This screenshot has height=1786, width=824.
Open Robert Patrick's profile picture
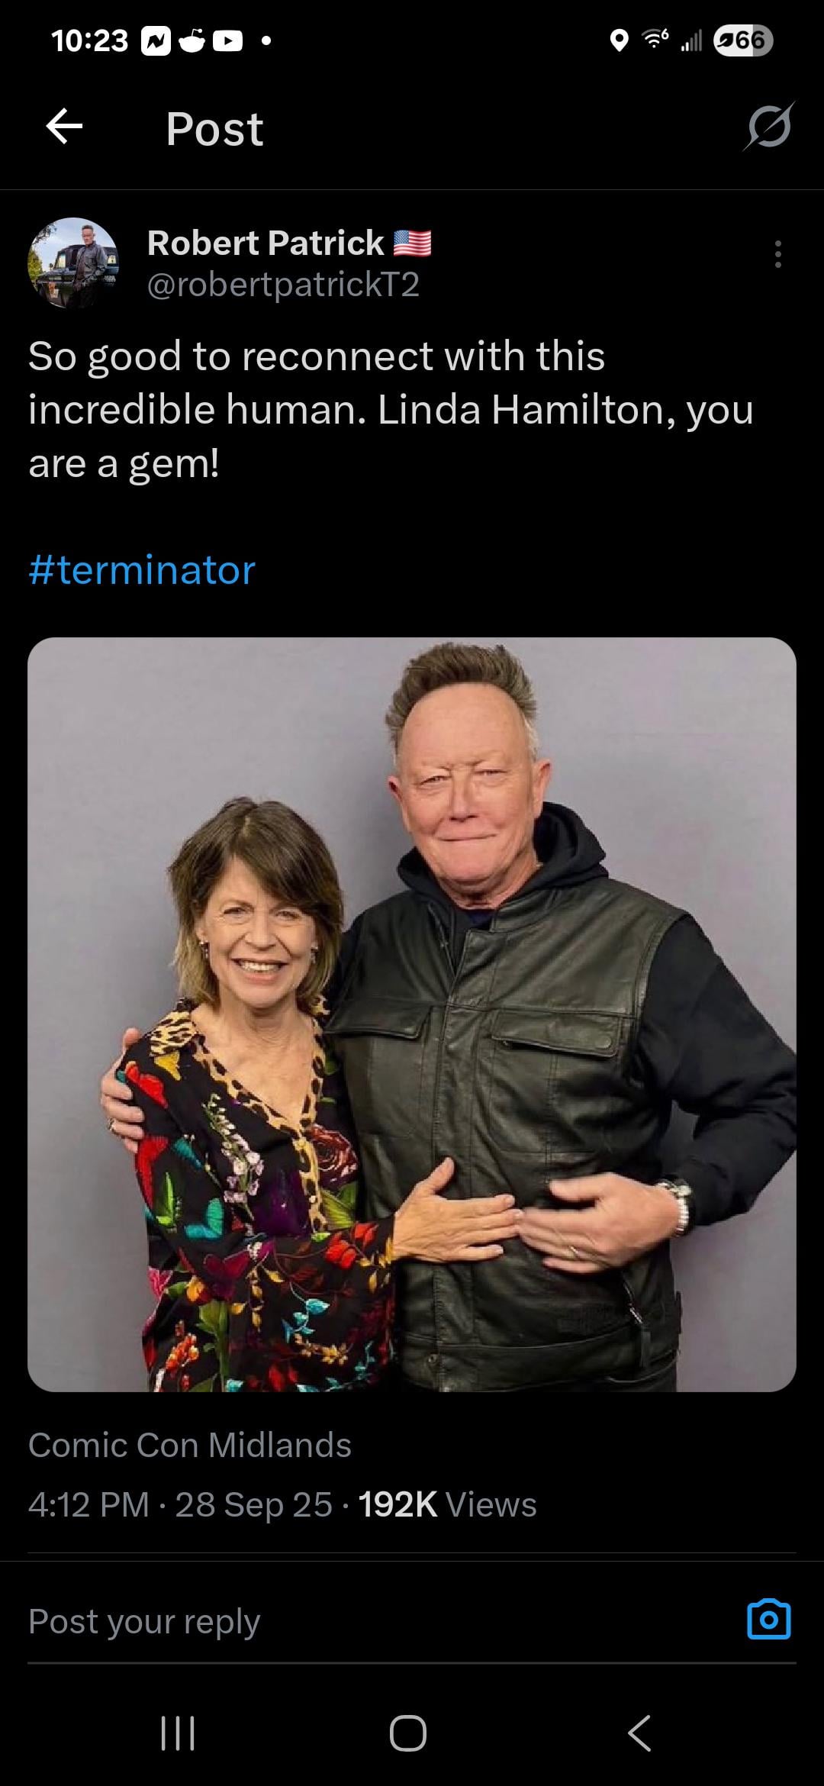pyautogui.click(x=73, y=263)
